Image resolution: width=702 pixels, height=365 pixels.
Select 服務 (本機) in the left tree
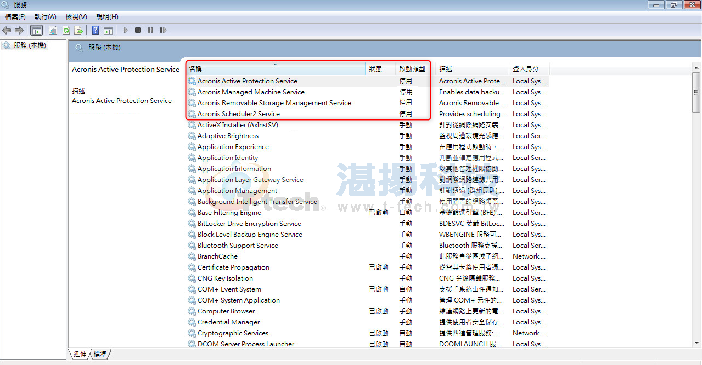29,45
